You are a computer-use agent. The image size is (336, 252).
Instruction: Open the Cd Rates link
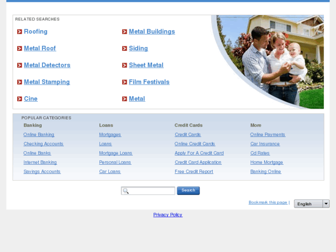coord(260,153)
